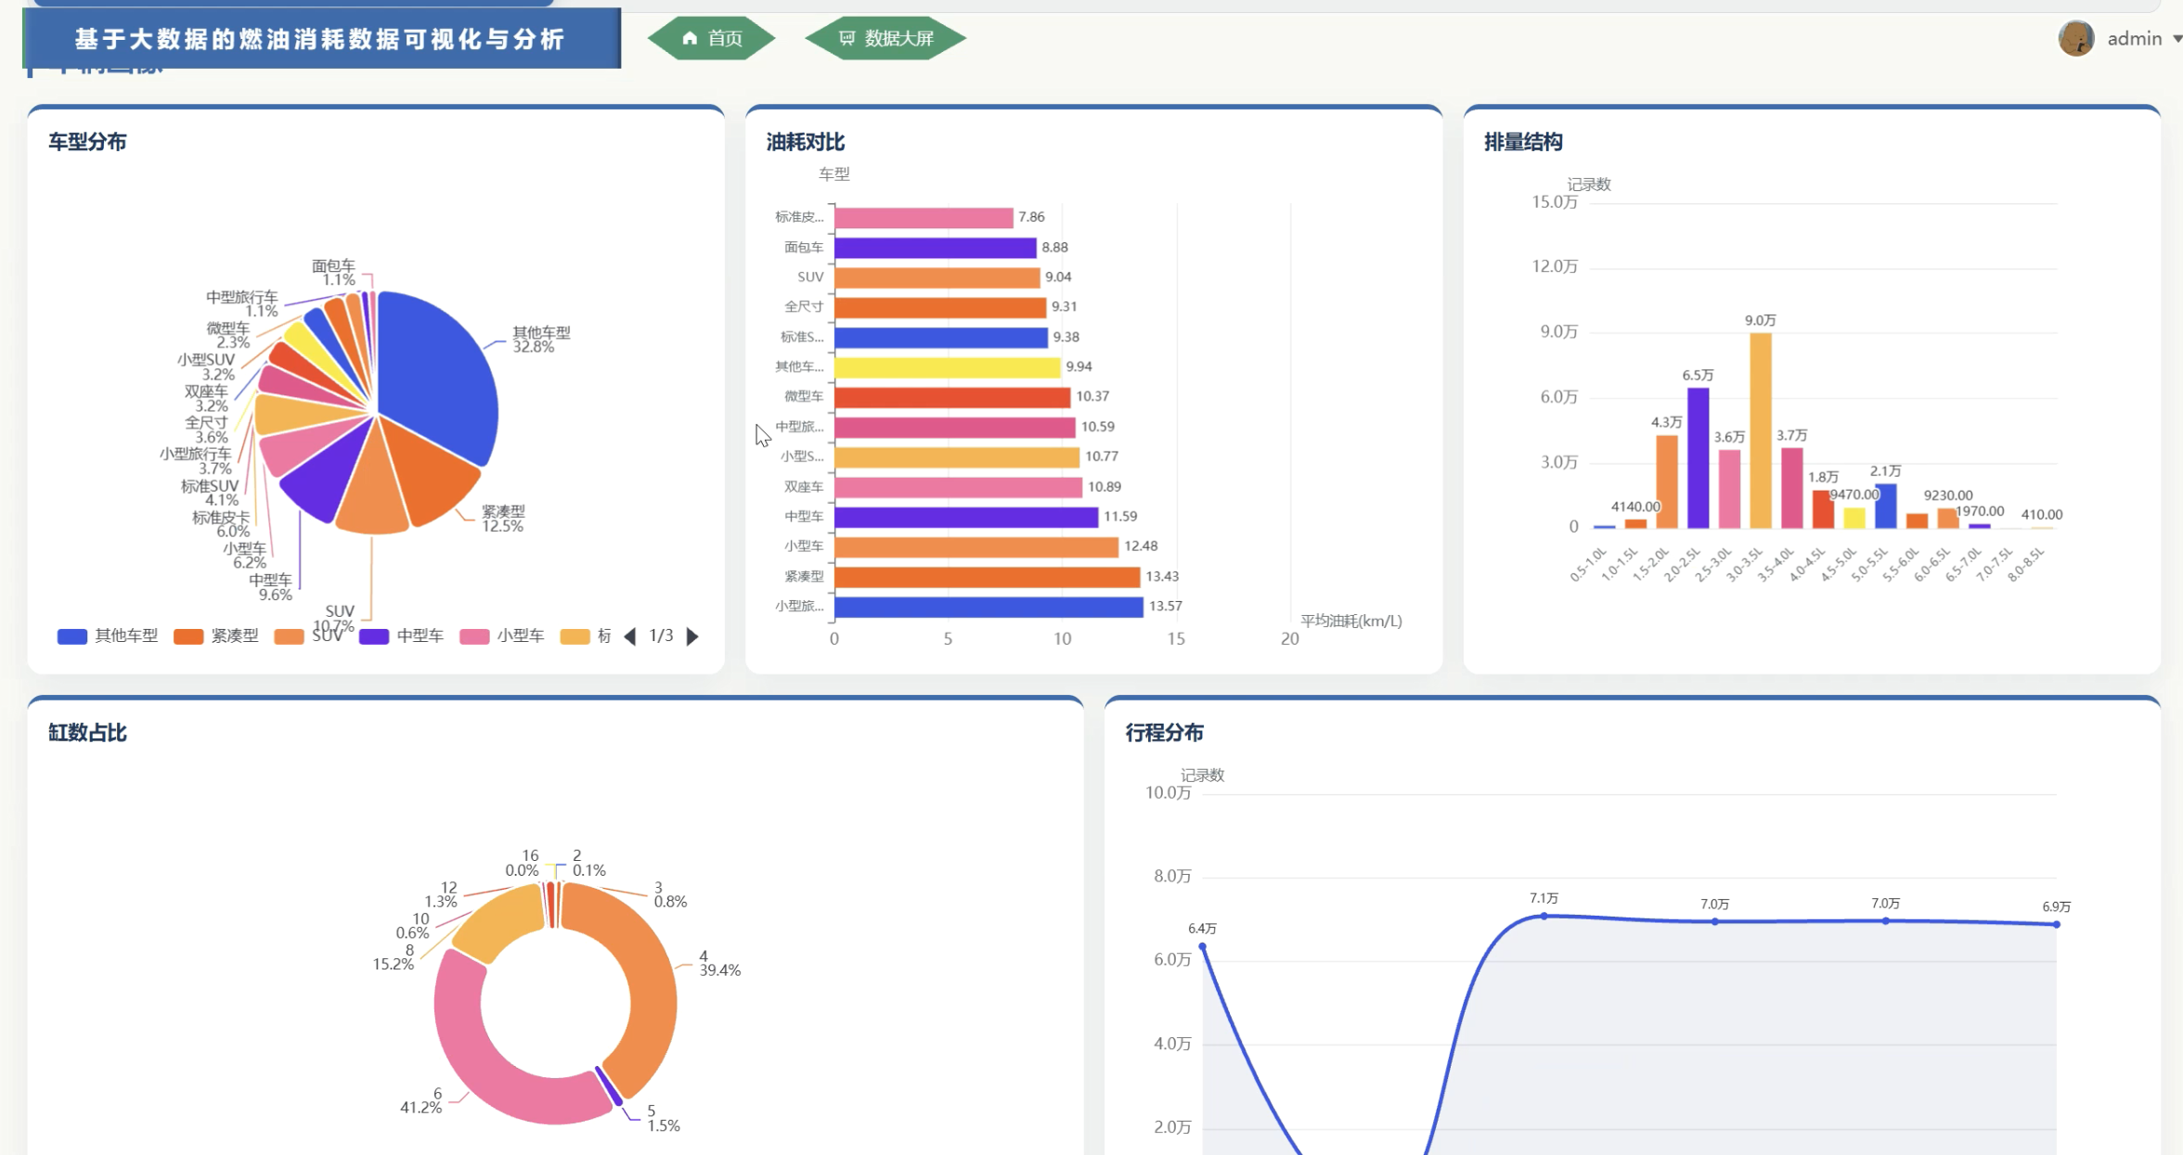Click the 9230.00 value label in 排量结构
The width and height of the screenshot is (2183, 1155).
click(1948, 495)
